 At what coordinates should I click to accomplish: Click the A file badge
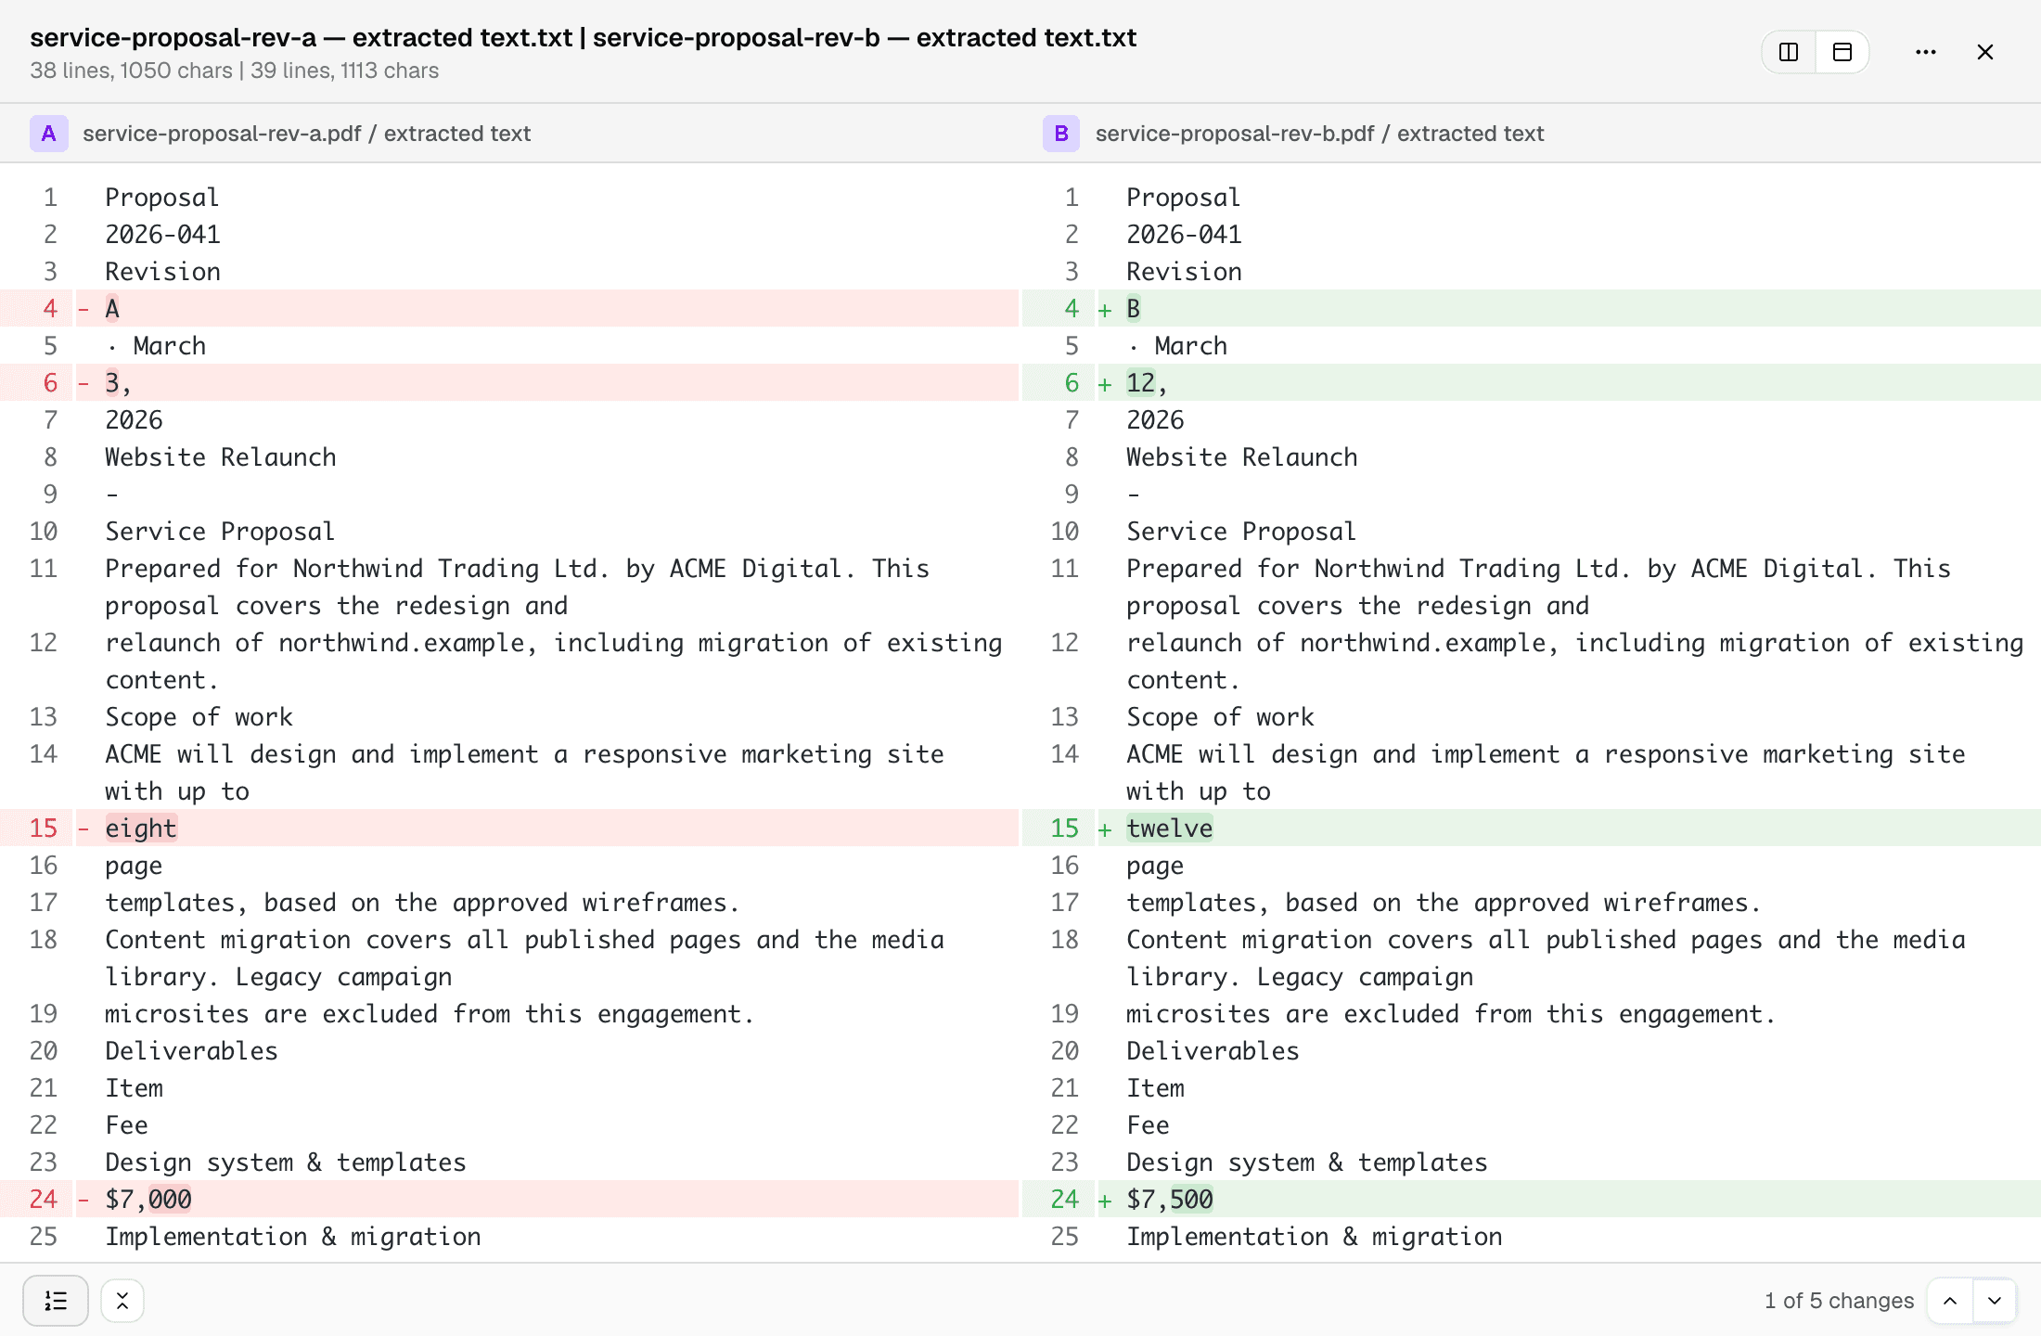click(x=48, y=134)
